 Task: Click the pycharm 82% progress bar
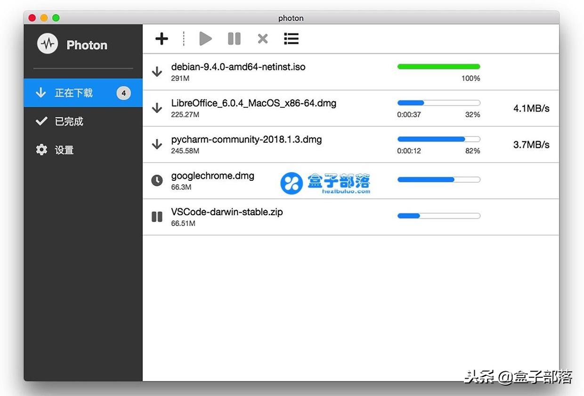click(439, 139)
